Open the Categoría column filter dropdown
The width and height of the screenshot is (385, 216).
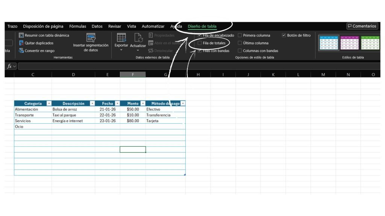tap(49, 103)
